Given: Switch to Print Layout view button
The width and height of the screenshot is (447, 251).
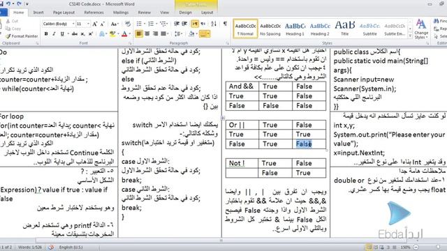Looking at the screenshot, I should pos(369,248).
